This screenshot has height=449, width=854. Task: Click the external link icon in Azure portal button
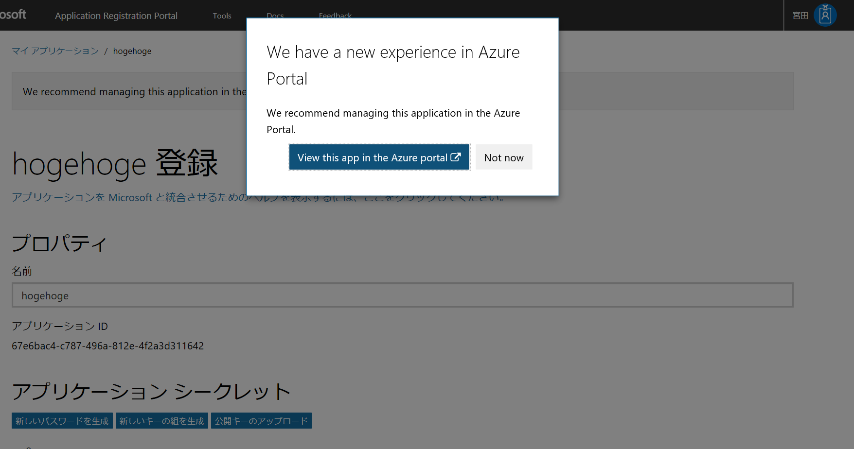click(x=455, y=157)
